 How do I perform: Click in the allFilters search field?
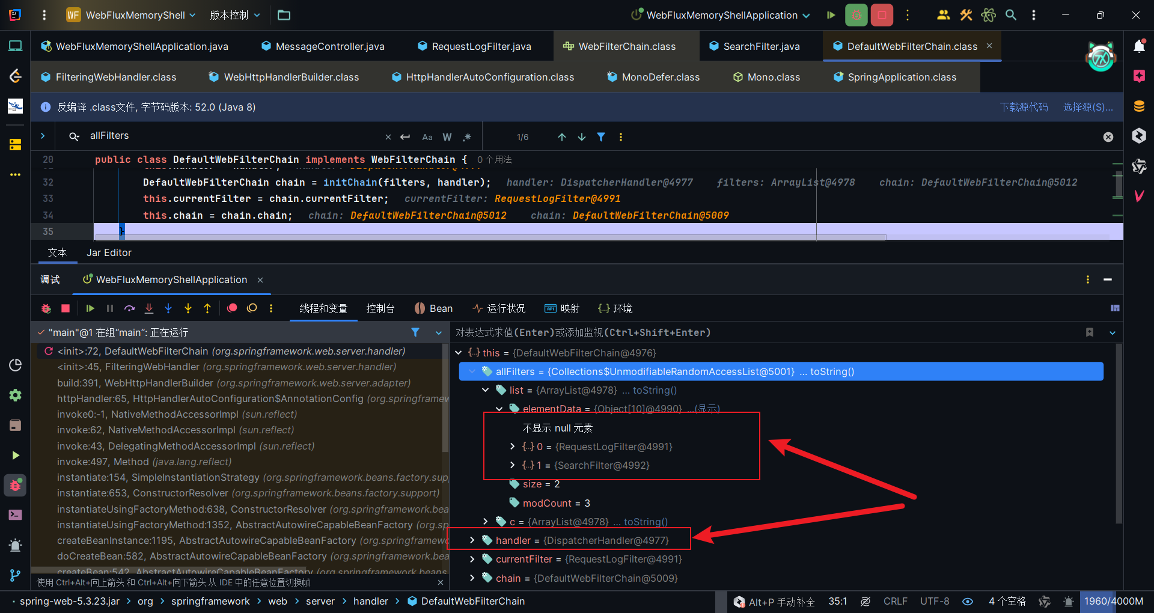click(x=234, y=136)
